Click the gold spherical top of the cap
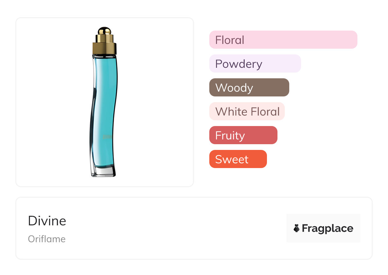 pos(104,31)
